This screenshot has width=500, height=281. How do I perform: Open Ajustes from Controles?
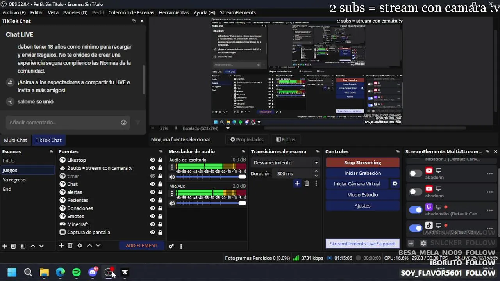(362, 205)
